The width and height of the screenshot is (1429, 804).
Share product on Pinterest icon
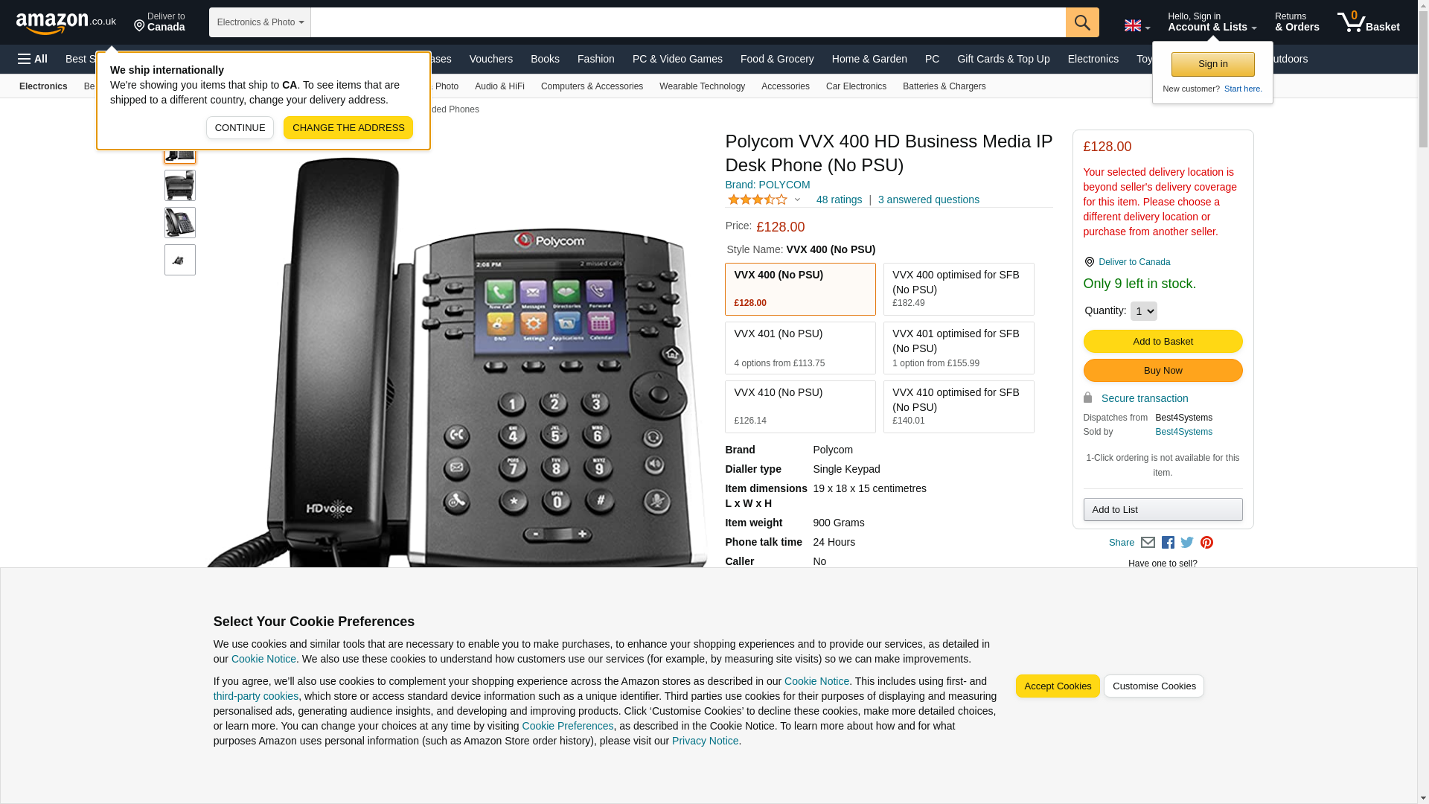(x=1206, y=543)
